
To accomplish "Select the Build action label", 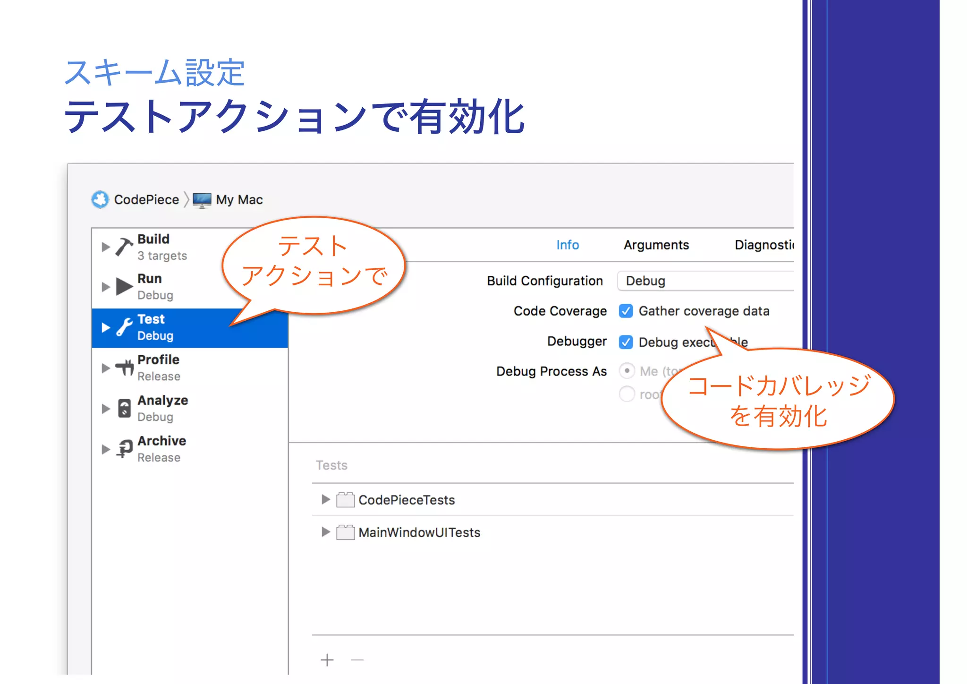I will 153,239.
